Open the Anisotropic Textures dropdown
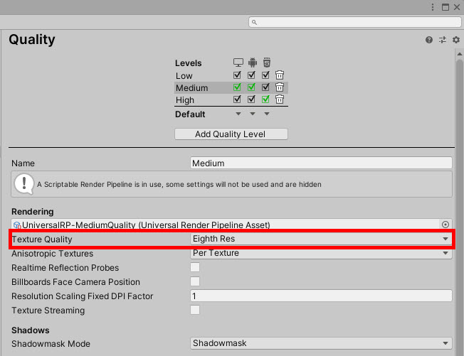Screen dimensions: 464x356 tap(321, 253)
